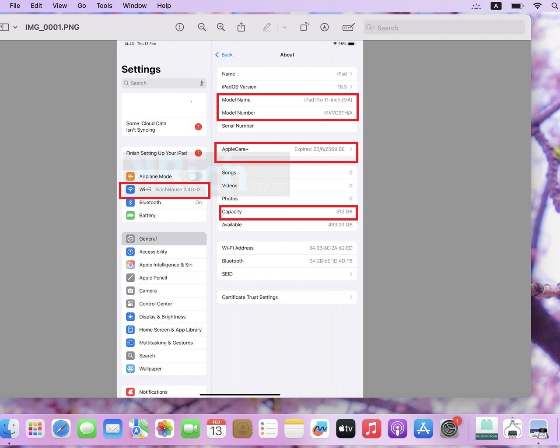Viewport: 560px width, 448px height.
Task: Rotate the image with the Rotate icon
Action: point(304,27)
